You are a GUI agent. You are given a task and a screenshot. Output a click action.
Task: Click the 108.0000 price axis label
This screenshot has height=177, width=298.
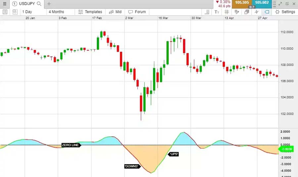point(287,65)
